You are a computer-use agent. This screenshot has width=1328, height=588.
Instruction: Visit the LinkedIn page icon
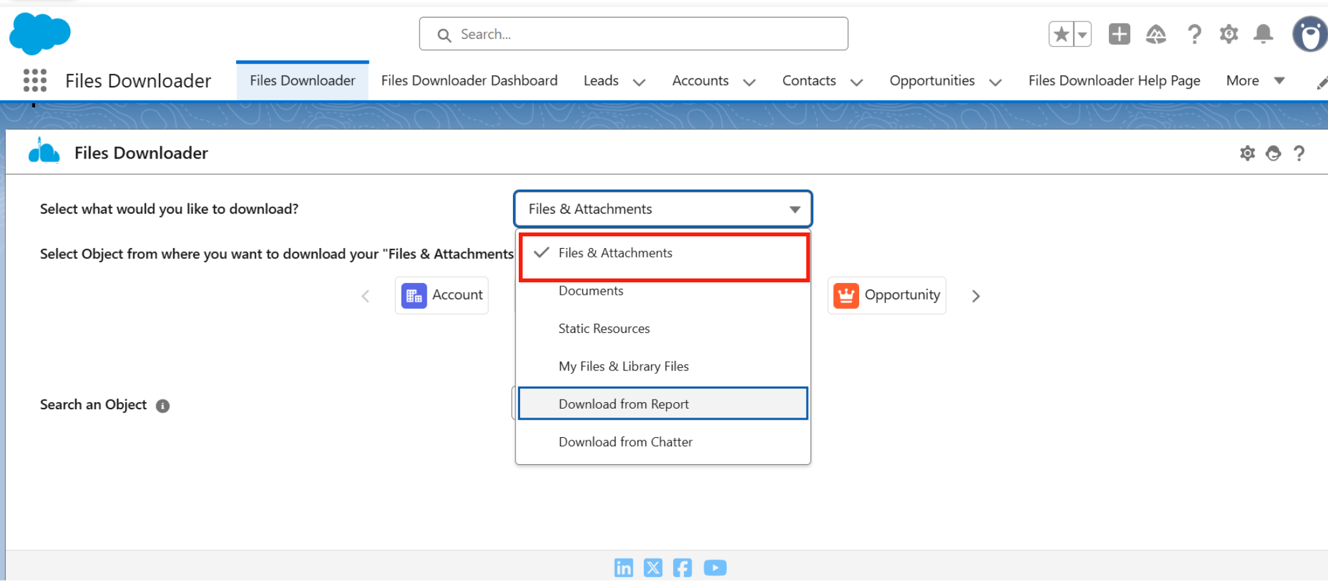624,568
